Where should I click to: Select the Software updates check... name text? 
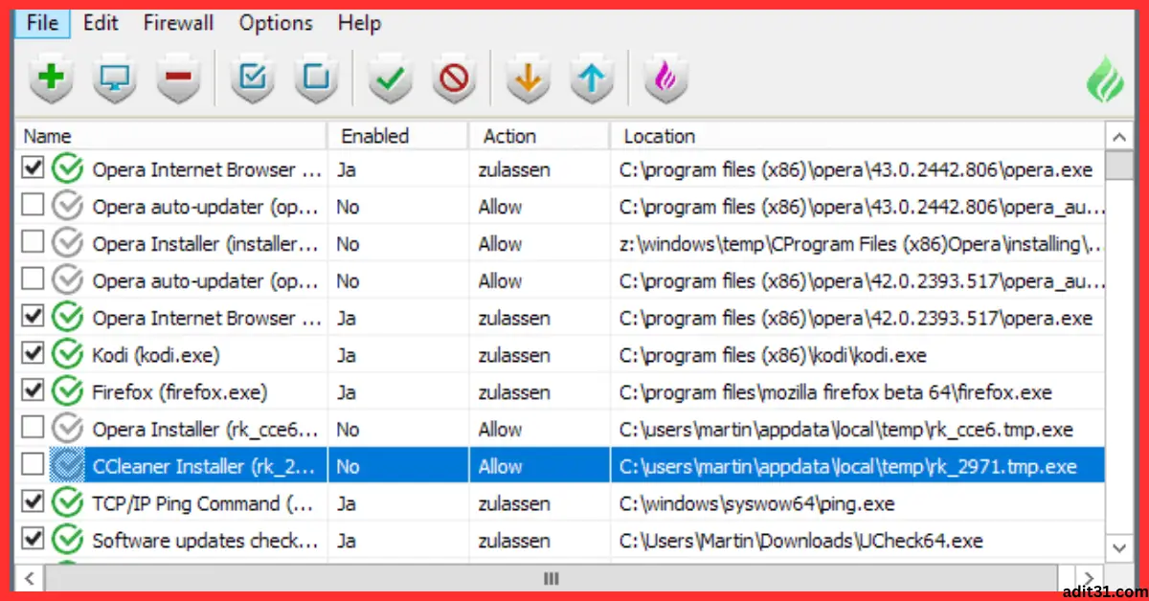206,541
